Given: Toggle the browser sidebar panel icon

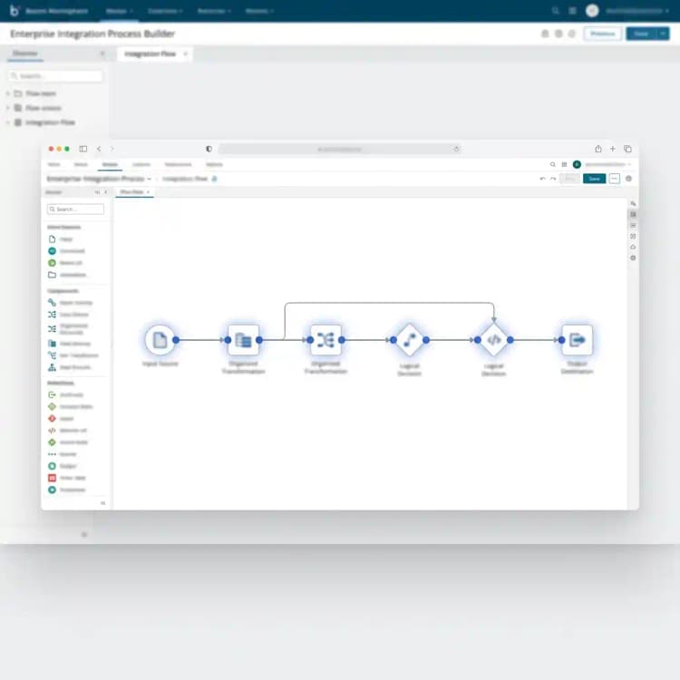Looking at the screenshot, I should pos(83,149).
